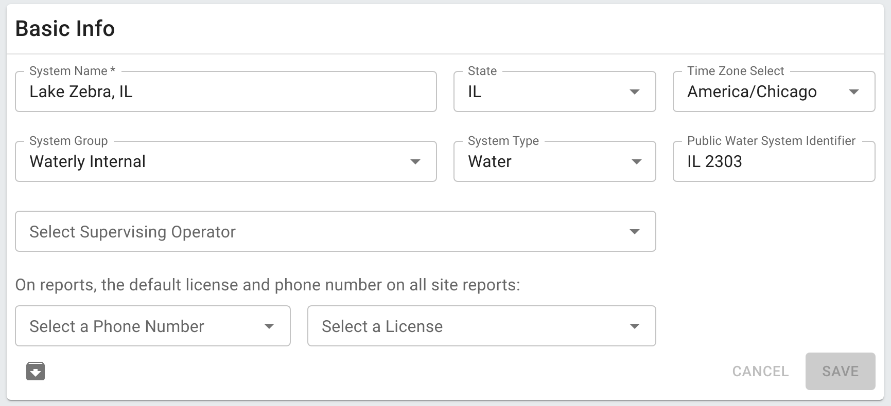Image resolution: width=891 pixels, height=406 pixels.
Task: Click the caret arrow in System Type field
Action: (636, 162)
